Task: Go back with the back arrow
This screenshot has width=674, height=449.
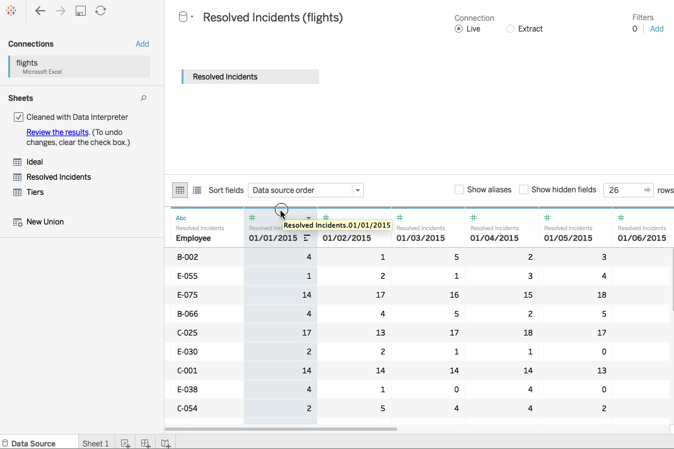Action: (40, 11)
